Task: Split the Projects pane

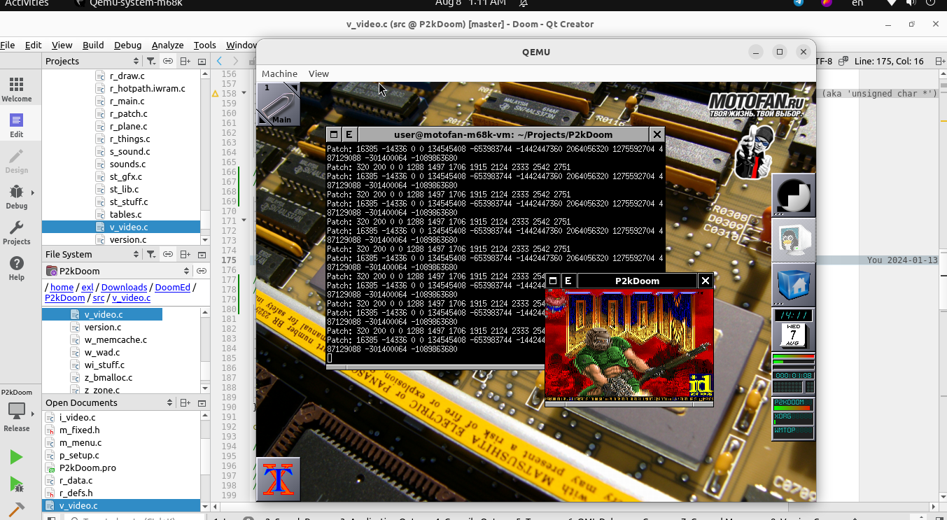Action: [185, 61]
